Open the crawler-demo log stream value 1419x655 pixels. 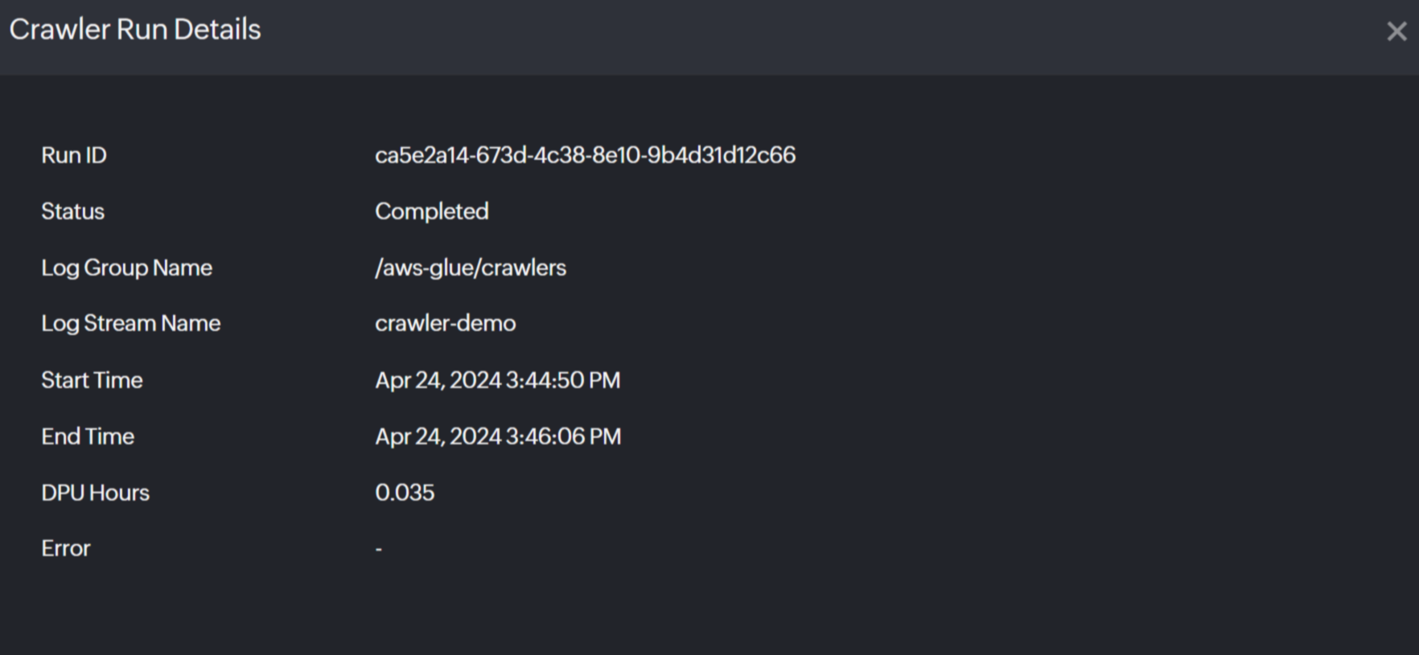pos(446,323)
